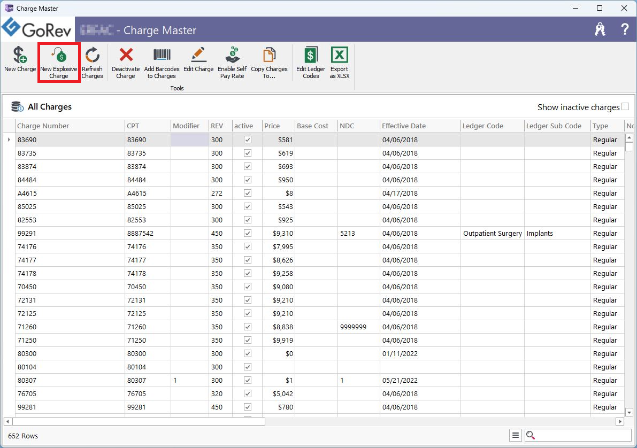This screenshot has height=448, width=637.
Task: Click NDC column header
Action: [x=359, y=126]
